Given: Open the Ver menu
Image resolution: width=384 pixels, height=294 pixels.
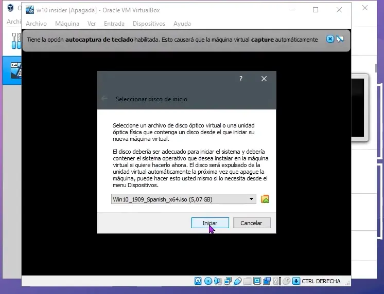Looking at the screenshot, I should point(92,24).
